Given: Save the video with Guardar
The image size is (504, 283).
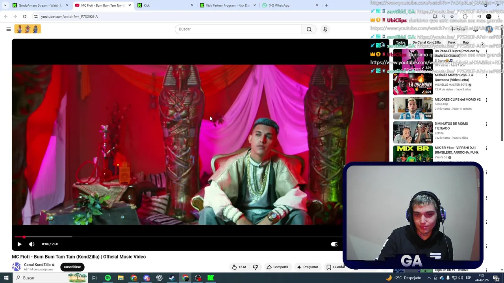Looking at the screenshot, I should tap(336, 267).
